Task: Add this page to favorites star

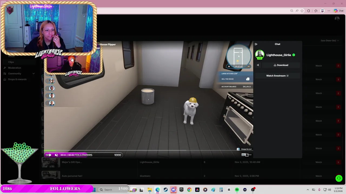Action: tap(302, 11)
